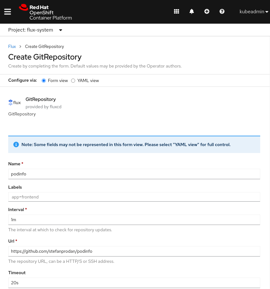This screenshot has width=270, height=289.
Task: Click the Timeout field showing 20s
Action: click(134, 283)
